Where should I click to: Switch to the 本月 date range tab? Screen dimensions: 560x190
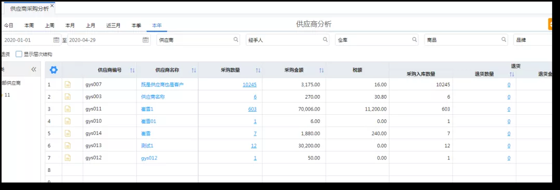tap(70, 25)
